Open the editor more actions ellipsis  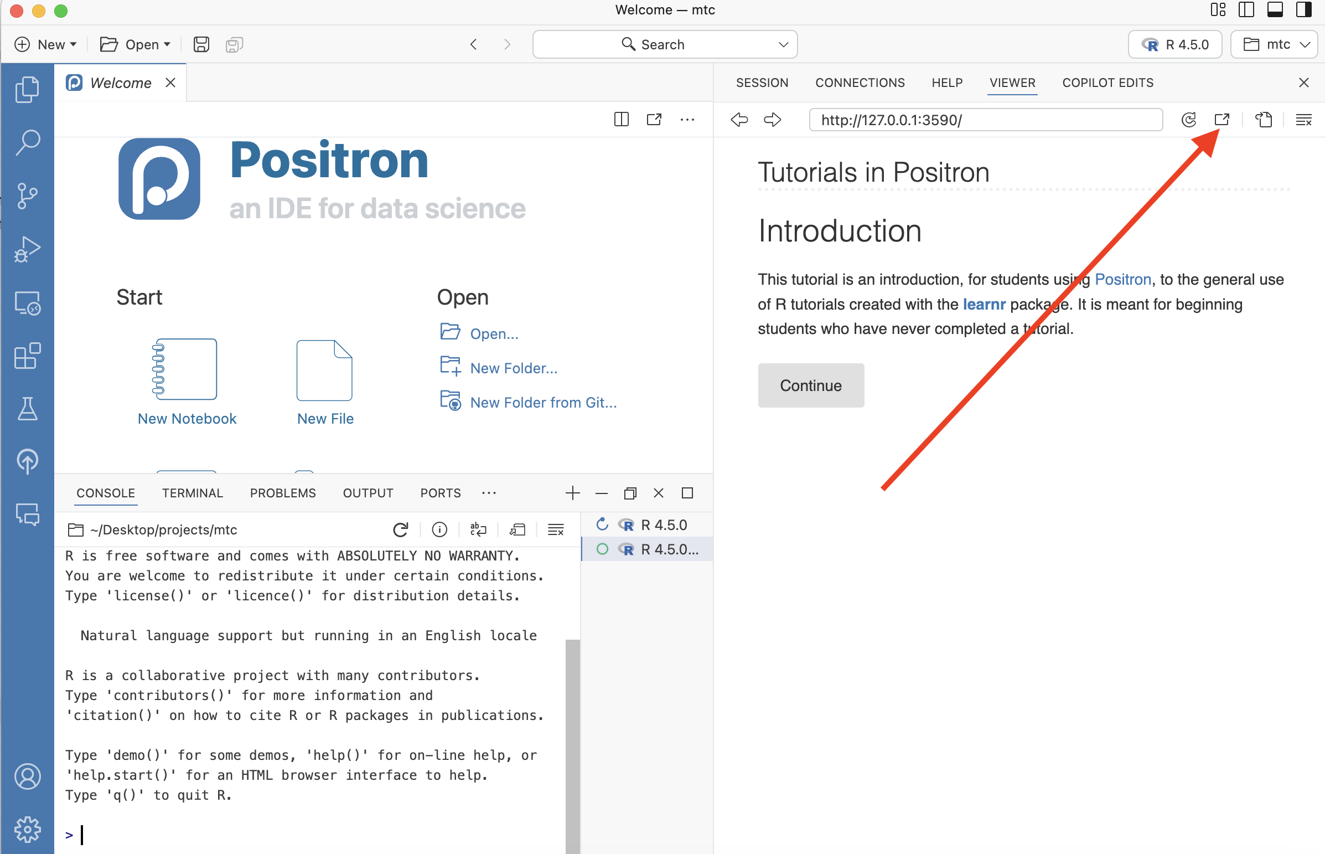687,120
